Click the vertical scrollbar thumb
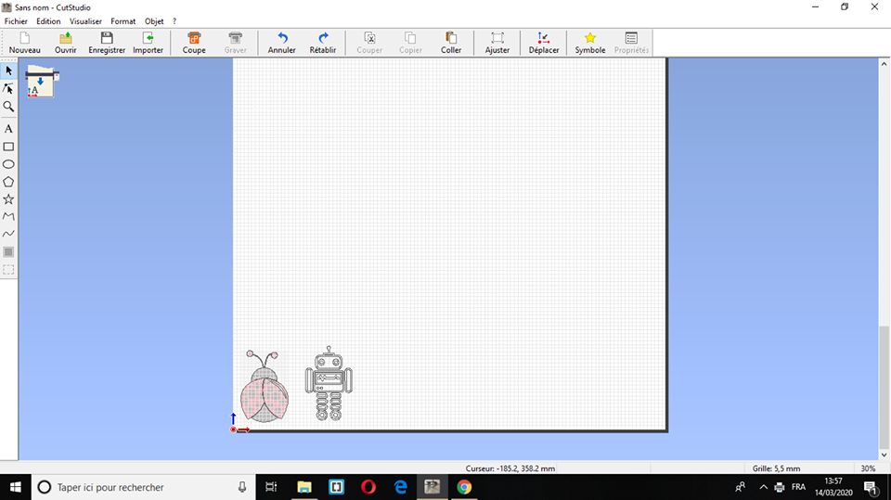Screen dimensions: 891x500 tap(884, 386)
